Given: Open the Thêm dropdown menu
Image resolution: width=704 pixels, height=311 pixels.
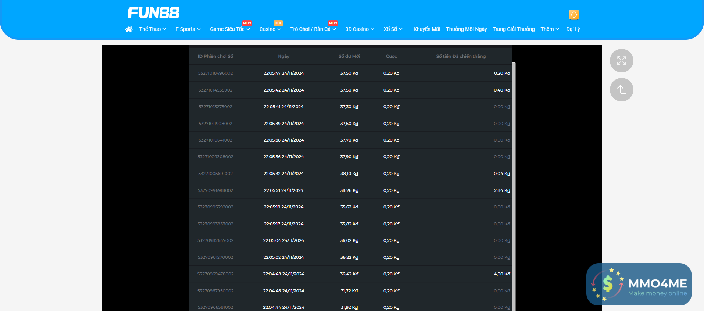Looking at the screenshot, I should click(550, 29).
